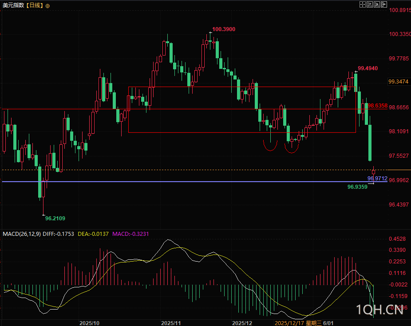Viewport: 411px width, 326px height.
Task: Click the DEA:-0.0137 readout
Action: pos(93,234)
